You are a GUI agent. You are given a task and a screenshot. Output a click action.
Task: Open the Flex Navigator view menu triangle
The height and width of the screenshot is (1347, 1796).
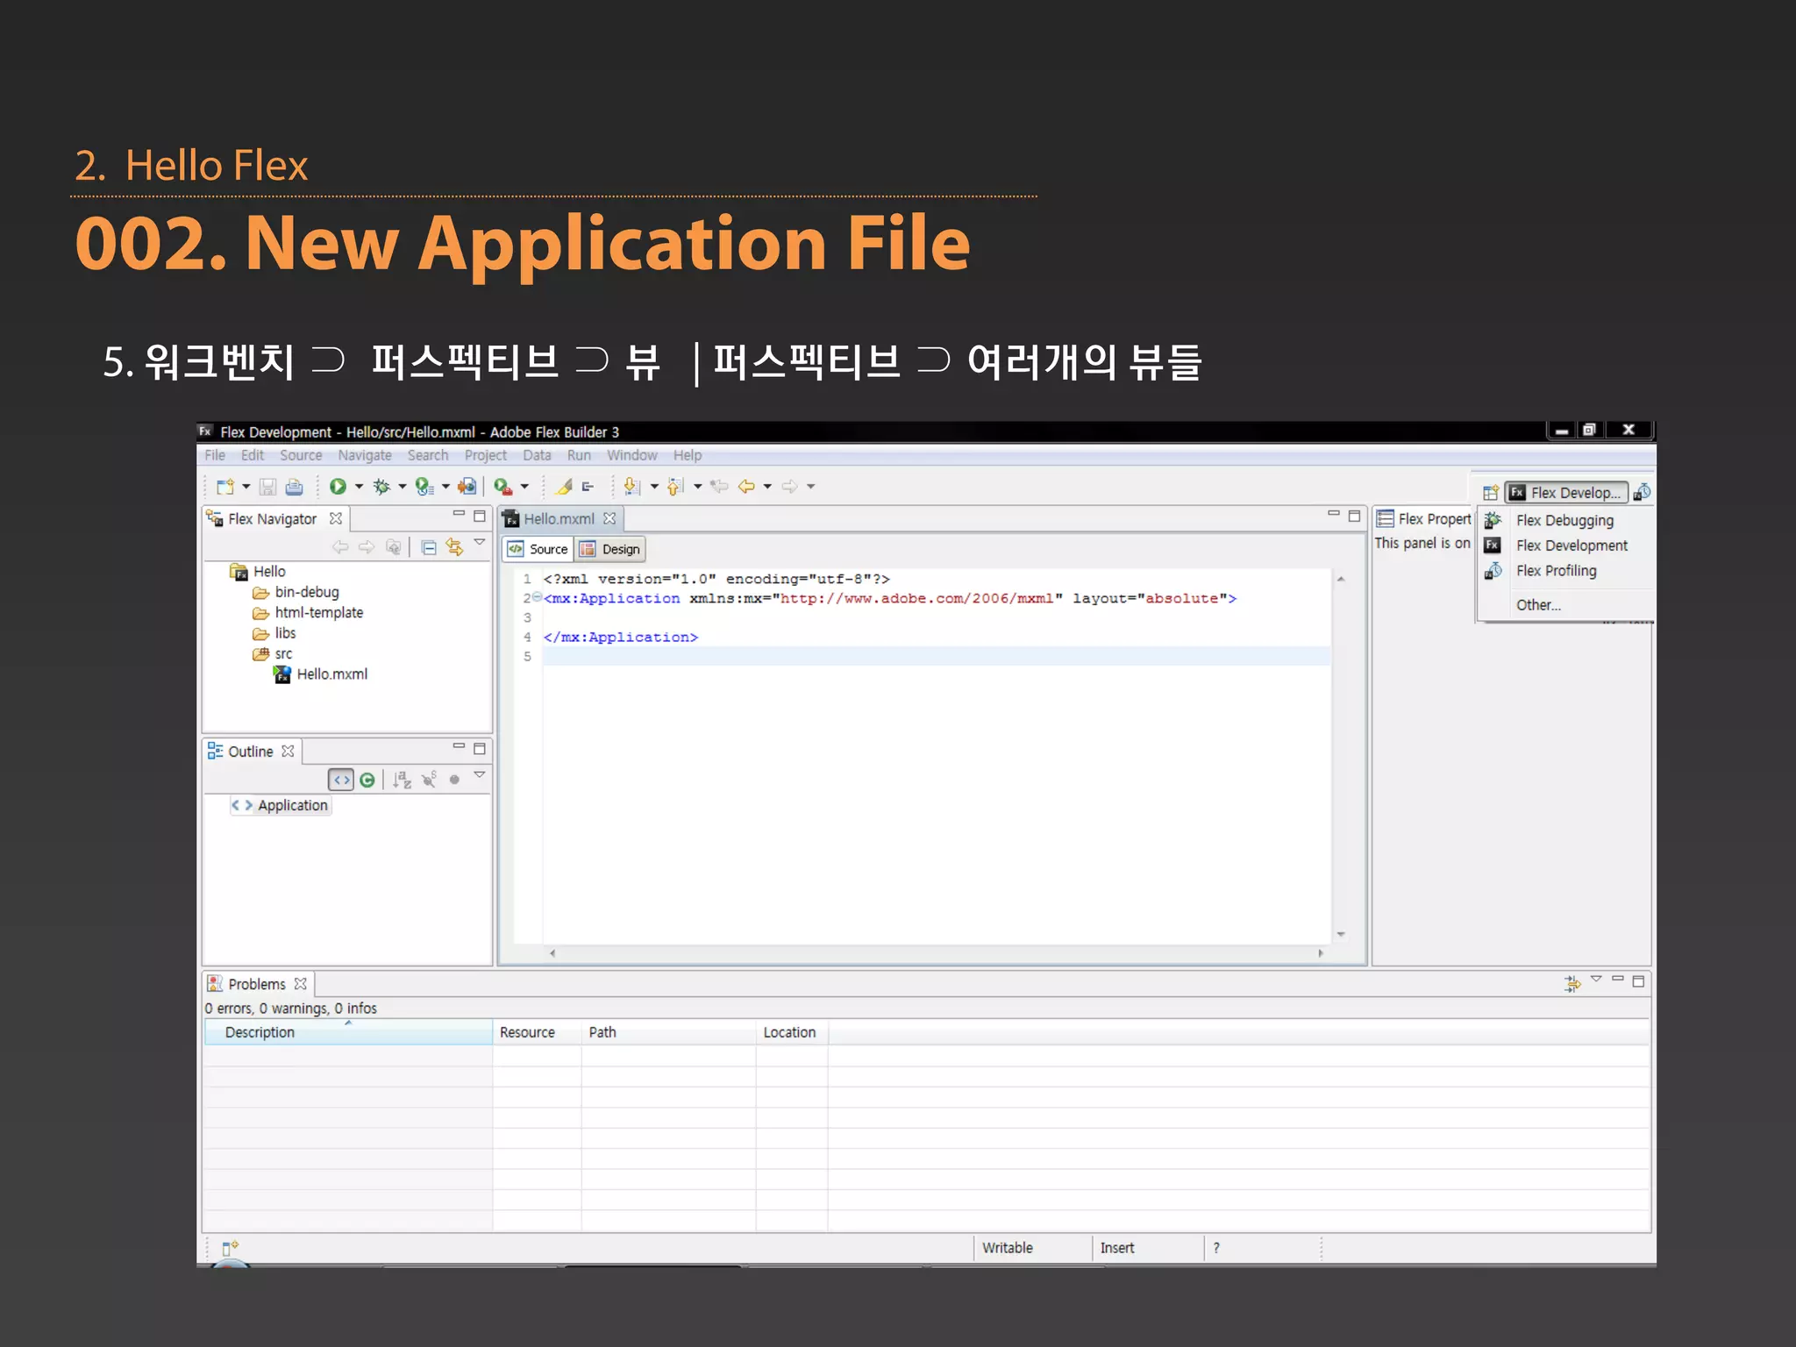(x=480, y=543)
